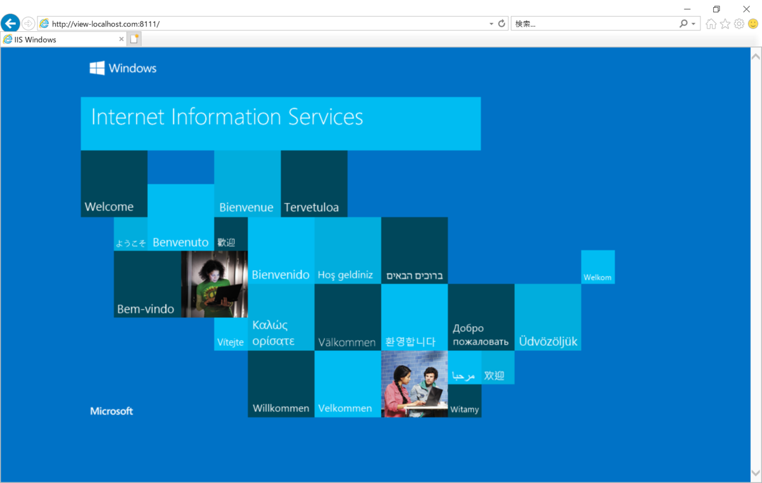Click the Arabic مرحبا tile

[x=464, y=367]
